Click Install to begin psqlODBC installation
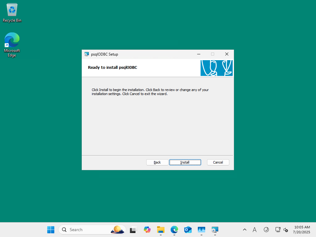316x237 pixels. point(185,162)
